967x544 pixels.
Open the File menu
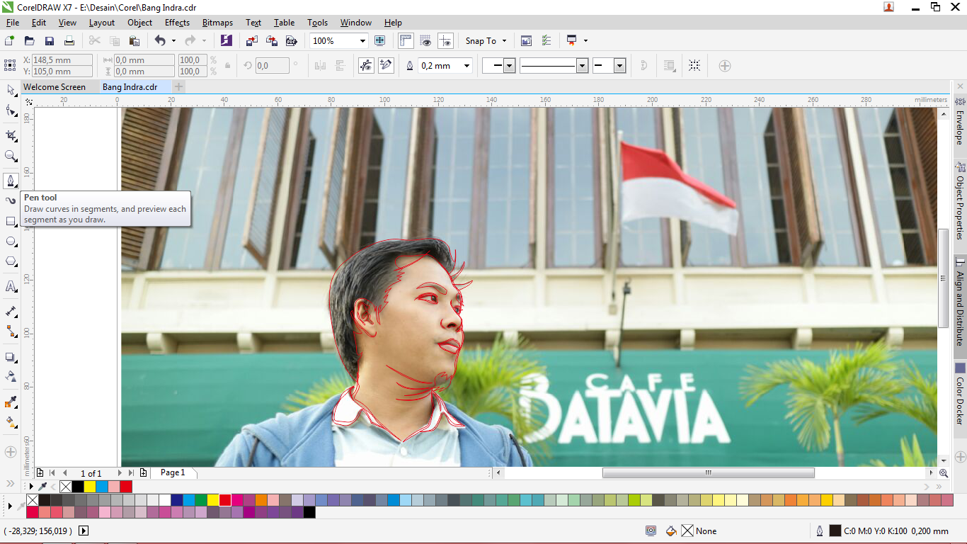click(x=13, y=23)
